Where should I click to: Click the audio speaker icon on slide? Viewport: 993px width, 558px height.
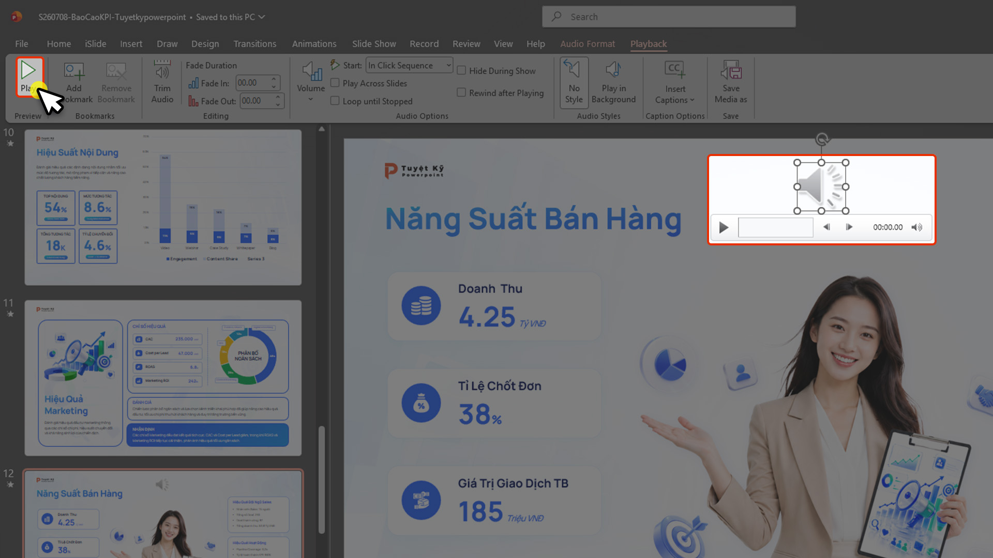click(x=821, y=187)
